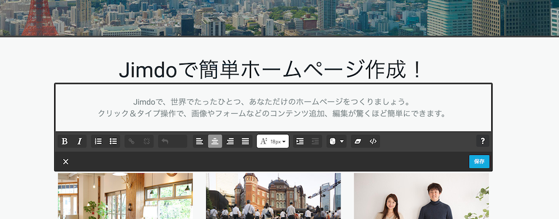Screen dimensions: 559x219
Task: Insert a bulleted list
Action: point(113,141)
